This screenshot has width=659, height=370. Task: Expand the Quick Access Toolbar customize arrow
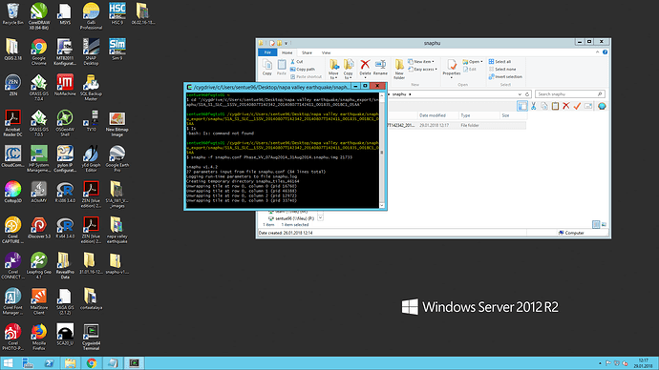click(287, 43)
